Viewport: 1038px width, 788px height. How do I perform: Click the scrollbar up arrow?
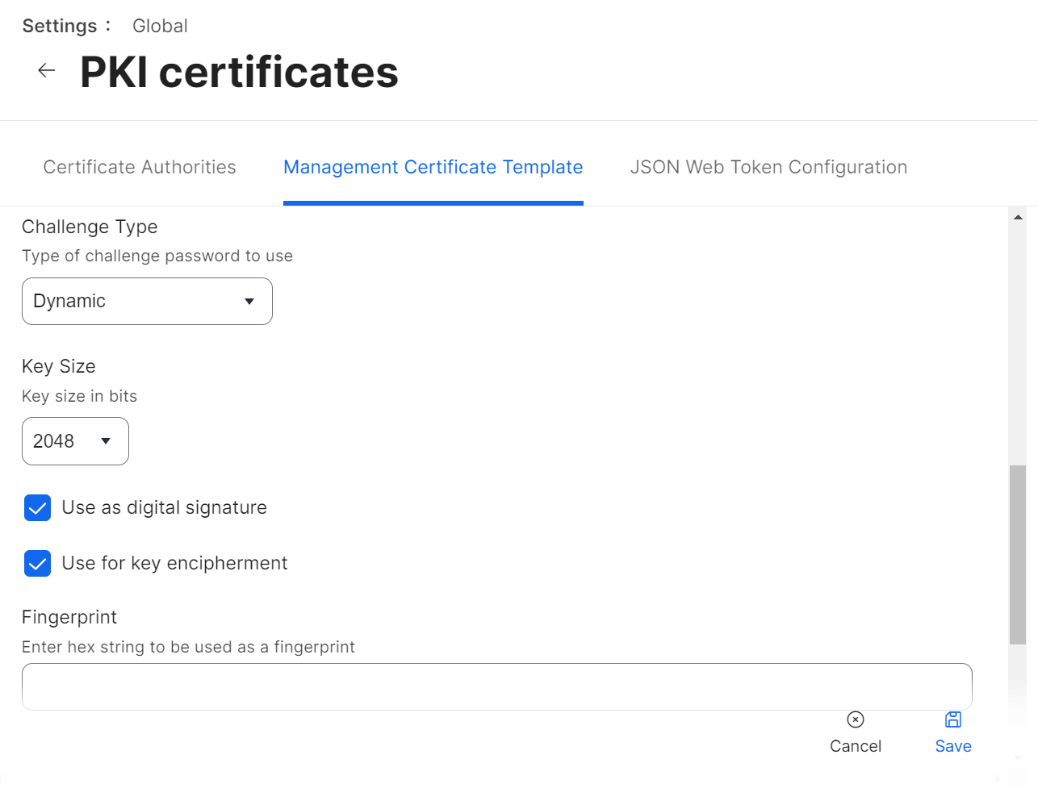coord(1018,217)
